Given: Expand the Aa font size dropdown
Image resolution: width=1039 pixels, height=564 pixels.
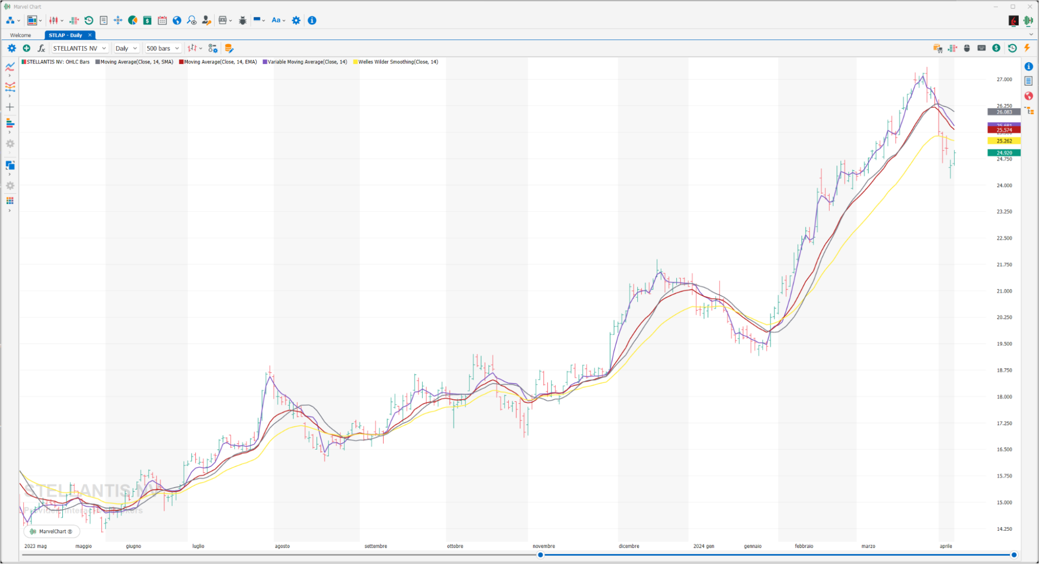Looking at the screenshot, I should (x=284, y=20).
